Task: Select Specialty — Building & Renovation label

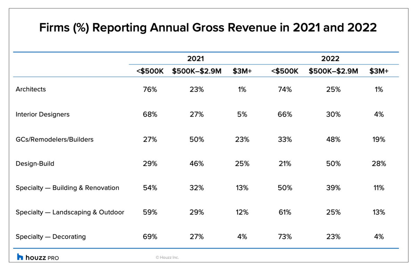Action: click(67, 188)
